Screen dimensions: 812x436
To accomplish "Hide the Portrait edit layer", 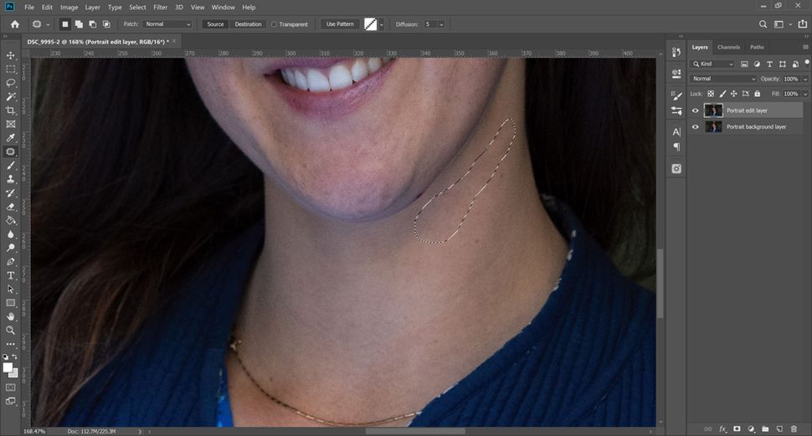I will pos(696,110).
